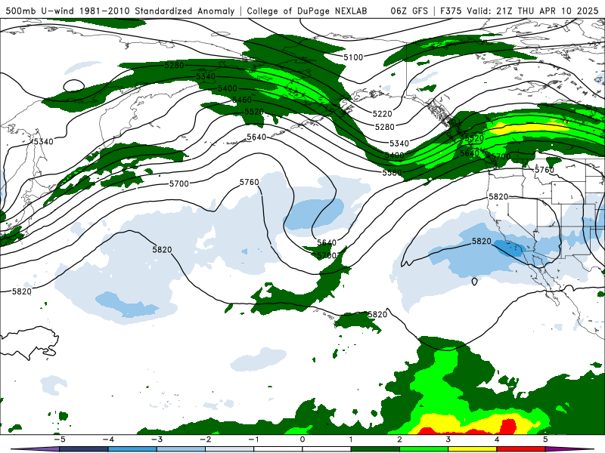Click the red colorbar segment between 4 and 5
This screenshot has height=453, width=605.
[x=521, y=449]
